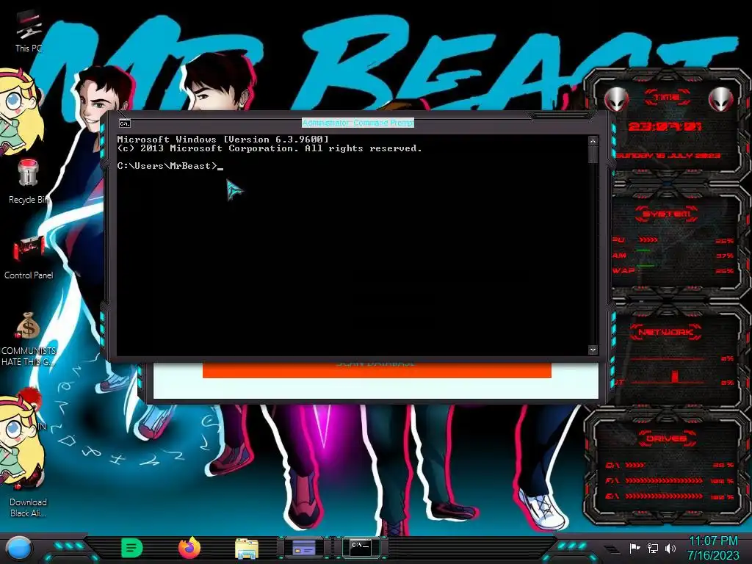Image resolution: width=752 pixels, height=564 pixels.
Task: Switch to the purple card app in taskbar
Action: pos(304,548)
